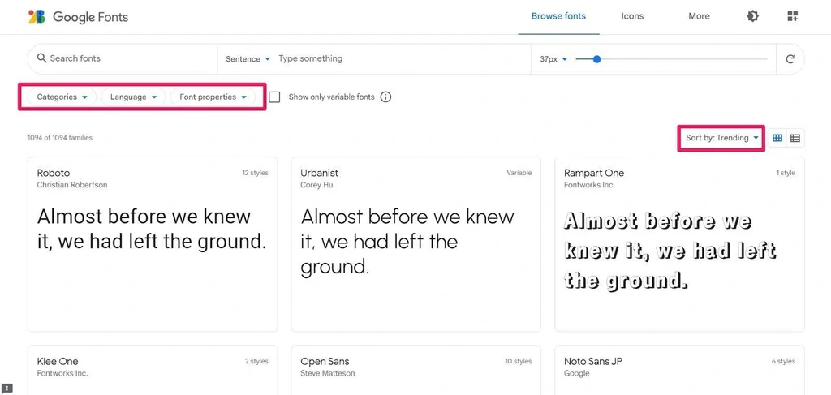Open the selected families grid icon
This screenshot has height=395, width=831.
tap(793, 16)
